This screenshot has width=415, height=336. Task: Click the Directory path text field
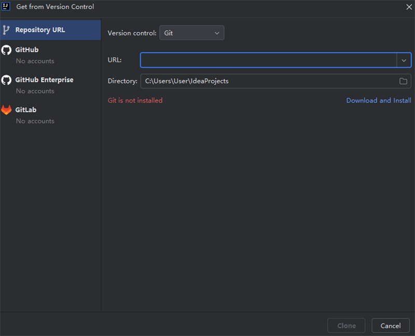click(x=259, y=81)
